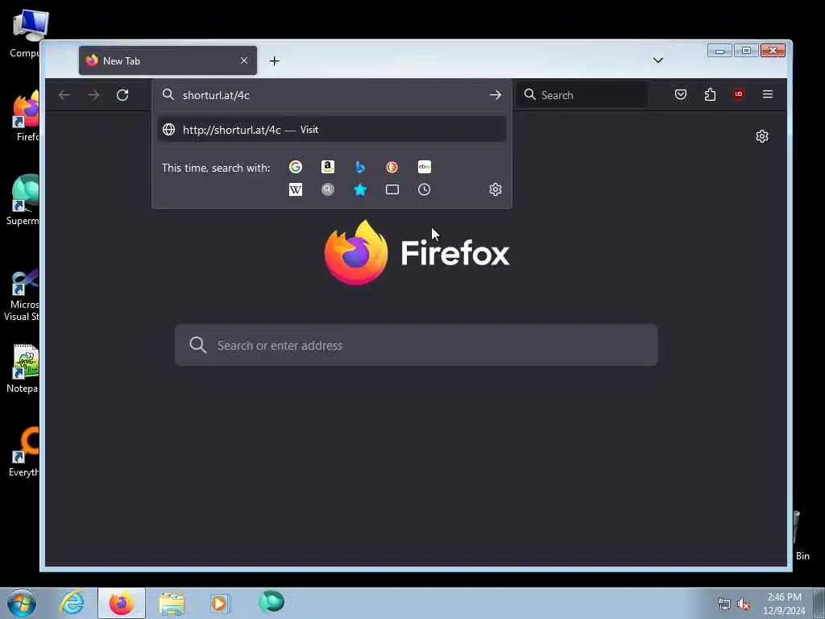825x619 pixels.
Task: Open the Windows Start menu
Action: pyautogui.click(x=22, y=603)
